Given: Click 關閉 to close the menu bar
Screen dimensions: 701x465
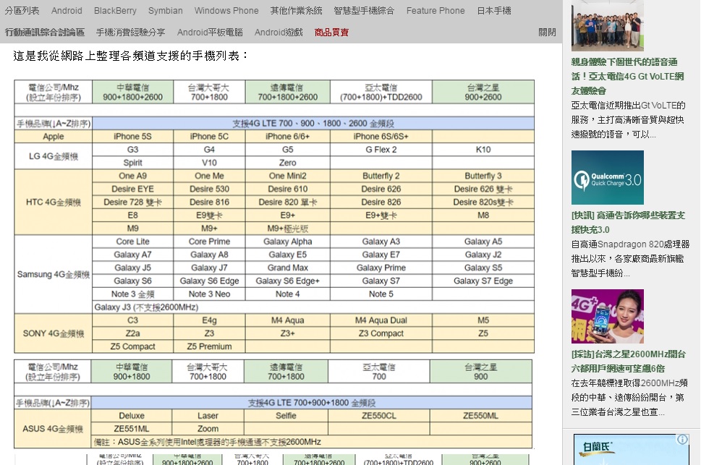Looking at the screenshot, I should click(547, 33).
